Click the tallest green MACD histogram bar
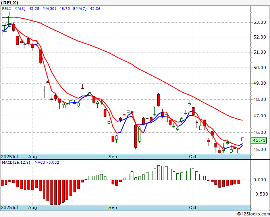Viewport: 270px width, 217px height. pyautogui.click(x=158, y=173)
